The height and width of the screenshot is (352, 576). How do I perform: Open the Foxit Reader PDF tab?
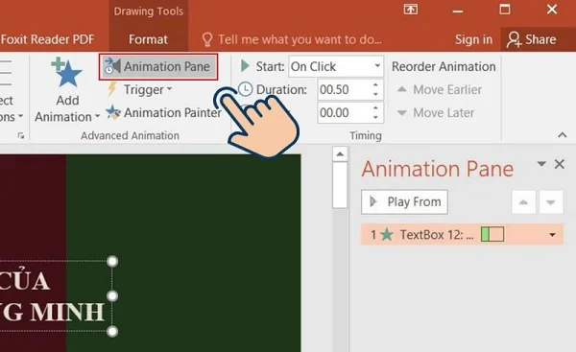pyautogui.click(x=47, y=39)
